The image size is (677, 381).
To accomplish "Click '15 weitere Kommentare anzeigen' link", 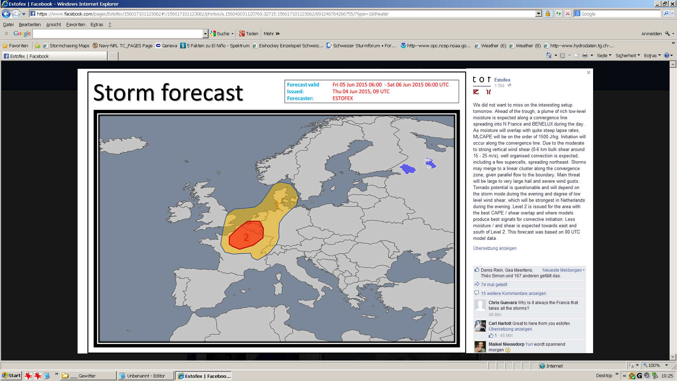I will (x=513, y=293).
